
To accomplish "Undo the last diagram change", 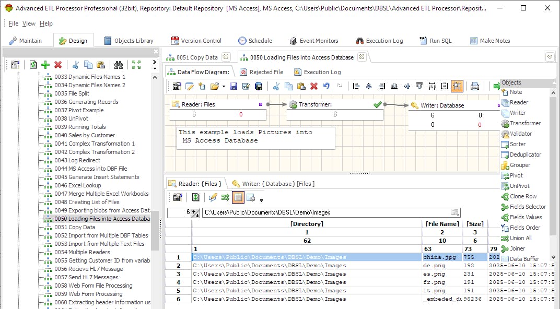I will point(326,86).
